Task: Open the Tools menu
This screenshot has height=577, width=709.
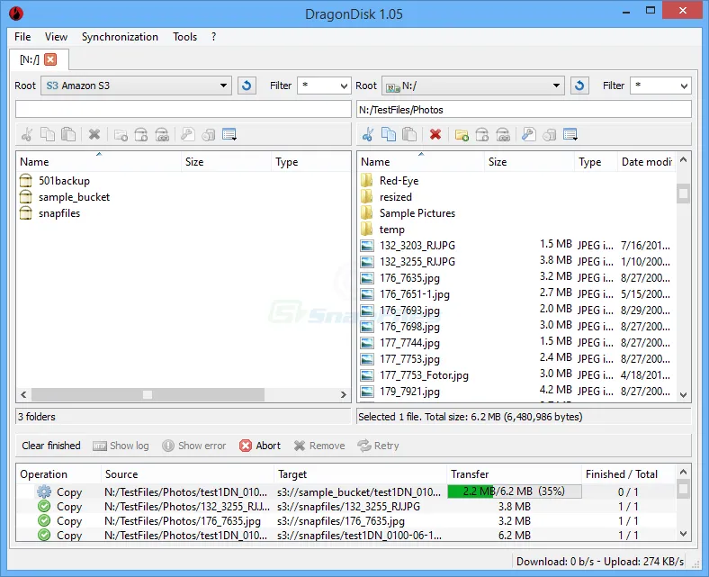Action: (185, 37)
